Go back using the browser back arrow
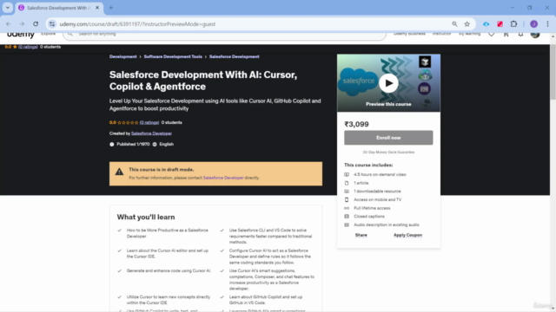Viewport: 556px width, 312px height. coord(9,24)
